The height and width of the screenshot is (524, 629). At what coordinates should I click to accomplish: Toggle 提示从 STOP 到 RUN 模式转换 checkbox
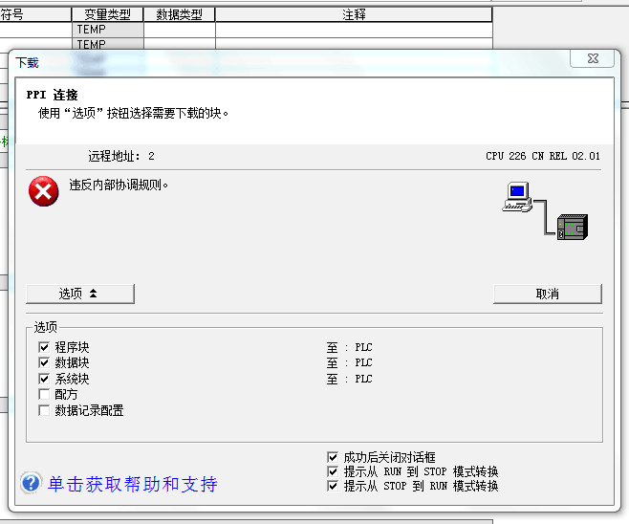tap(333, 486)
